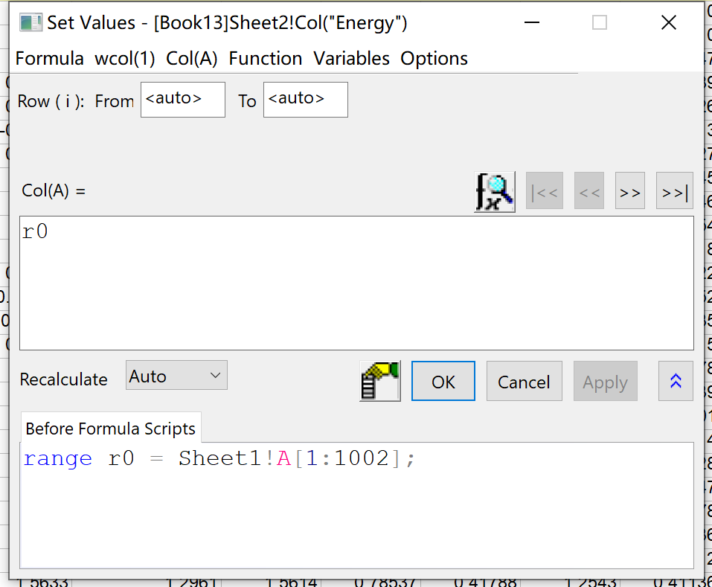Open the Col(A) menu
This screenshot has width=712, height=587.
click(x=192, y=59)
